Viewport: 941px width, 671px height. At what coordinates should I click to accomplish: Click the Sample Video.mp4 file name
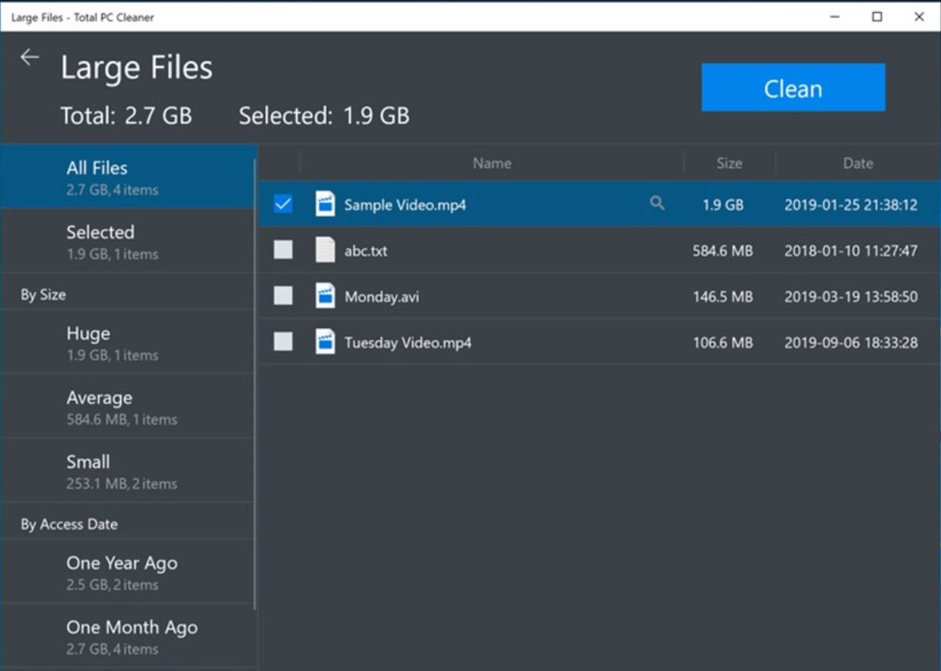(x=405, y=205)
